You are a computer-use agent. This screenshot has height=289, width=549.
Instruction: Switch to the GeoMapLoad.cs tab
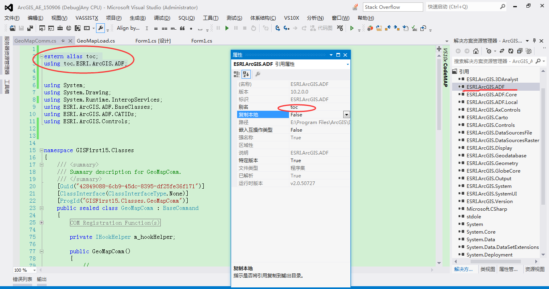96,41
